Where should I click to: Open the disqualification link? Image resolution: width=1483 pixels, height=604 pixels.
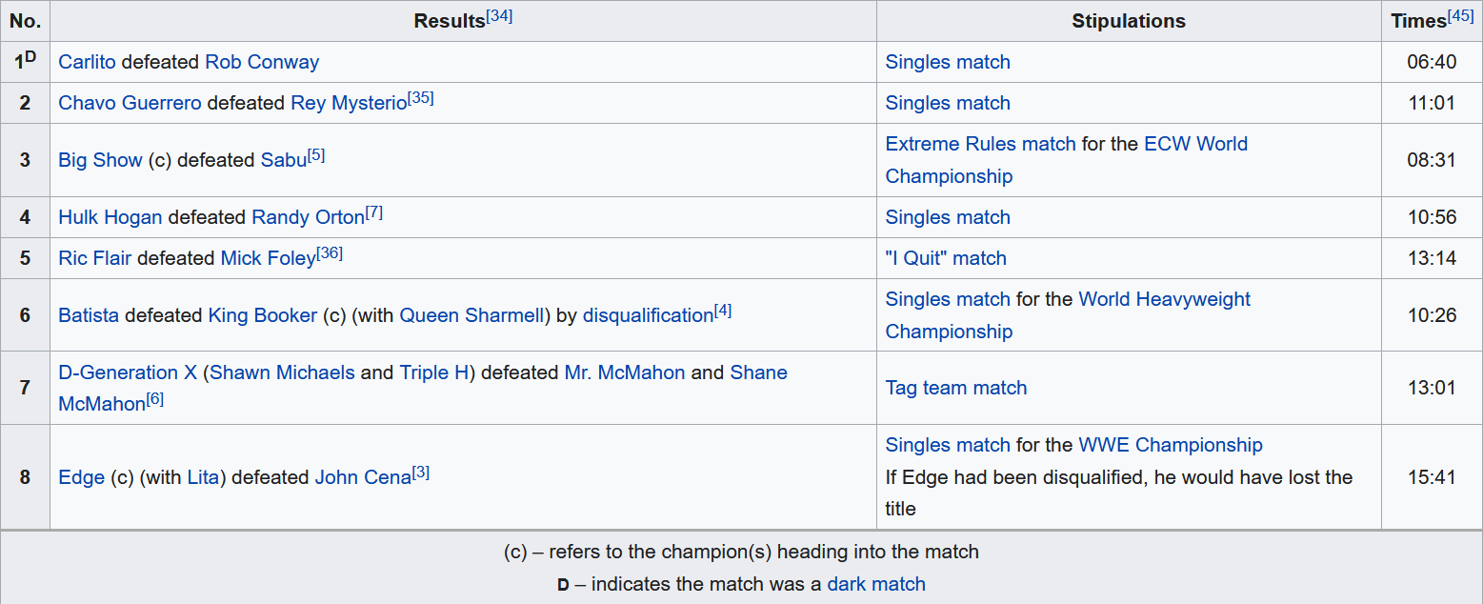click(x=648, y=315)
